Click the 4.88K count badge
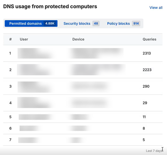 (x=50, y=23)
